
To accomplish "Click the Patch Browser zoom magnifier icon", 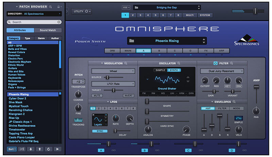I will click(x=50, y=7).
